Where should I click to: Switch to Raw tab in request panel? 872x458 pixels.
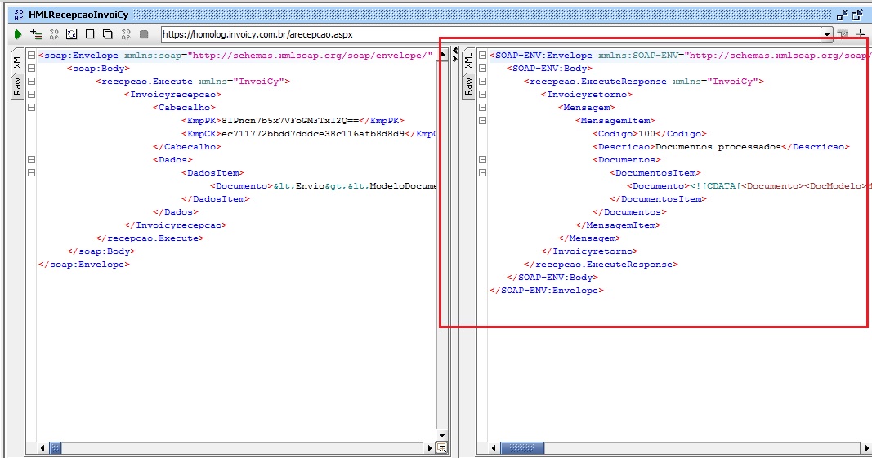(16, 87)
